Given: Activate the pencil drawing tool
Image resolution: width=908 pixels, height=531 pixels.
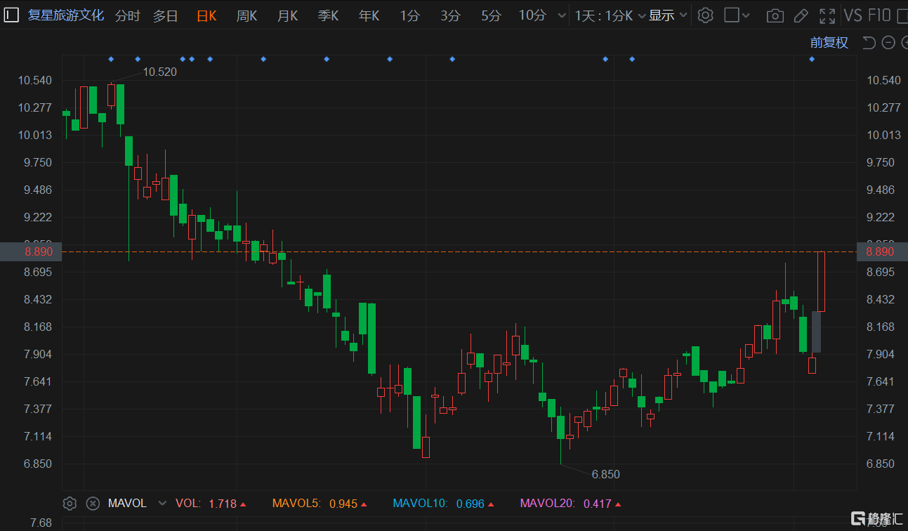Looking at the screenshot, I should pos(801,15).
